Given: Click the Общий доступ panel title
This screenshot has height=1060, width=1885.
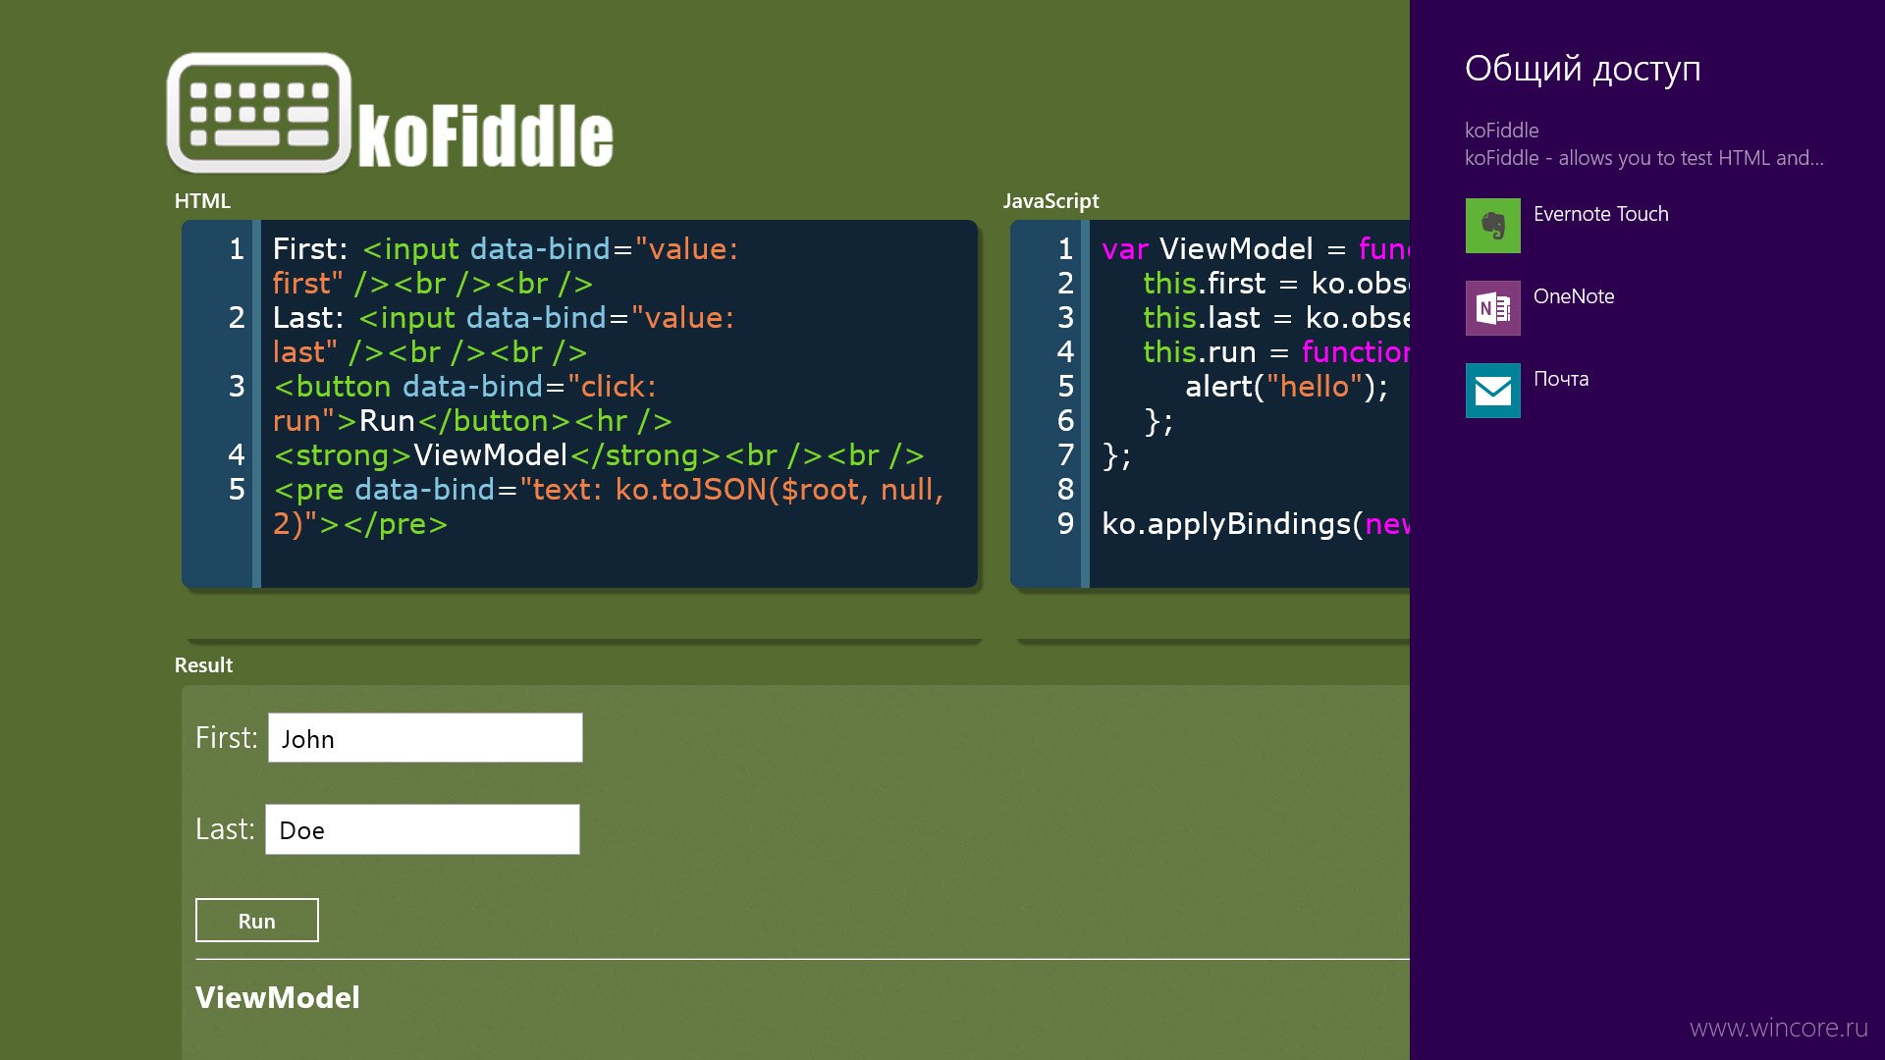Looking at the screenshot, I should click(x=1583, y=69).
